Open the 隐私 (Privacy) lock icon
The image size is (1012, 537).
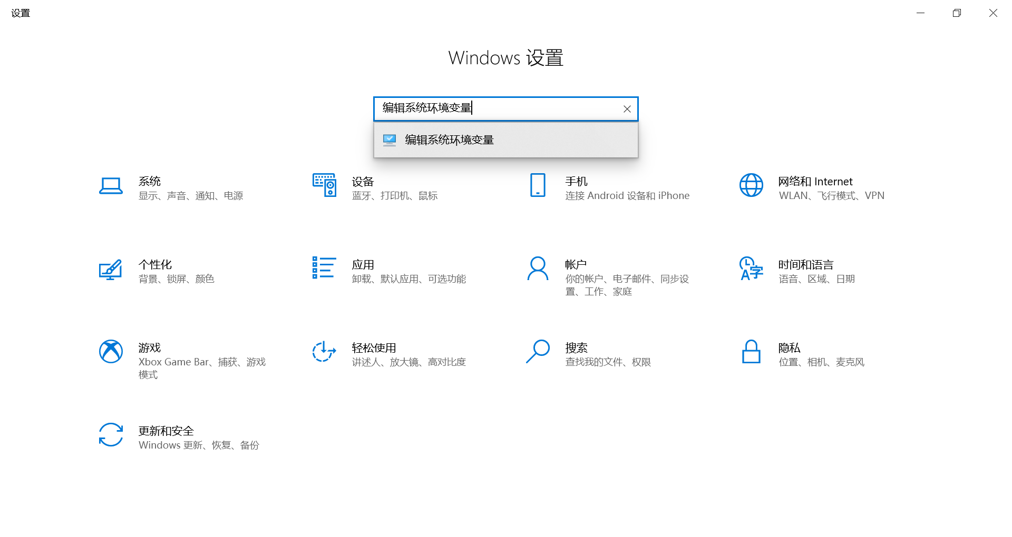[x=751, y=352]
